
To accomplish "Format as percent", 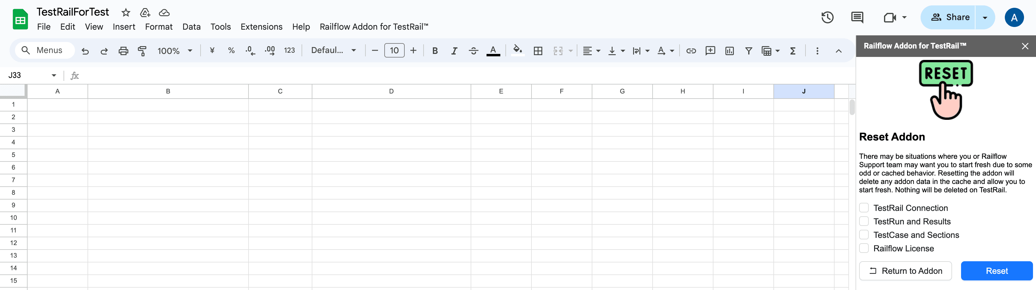I will coord(231,51).
